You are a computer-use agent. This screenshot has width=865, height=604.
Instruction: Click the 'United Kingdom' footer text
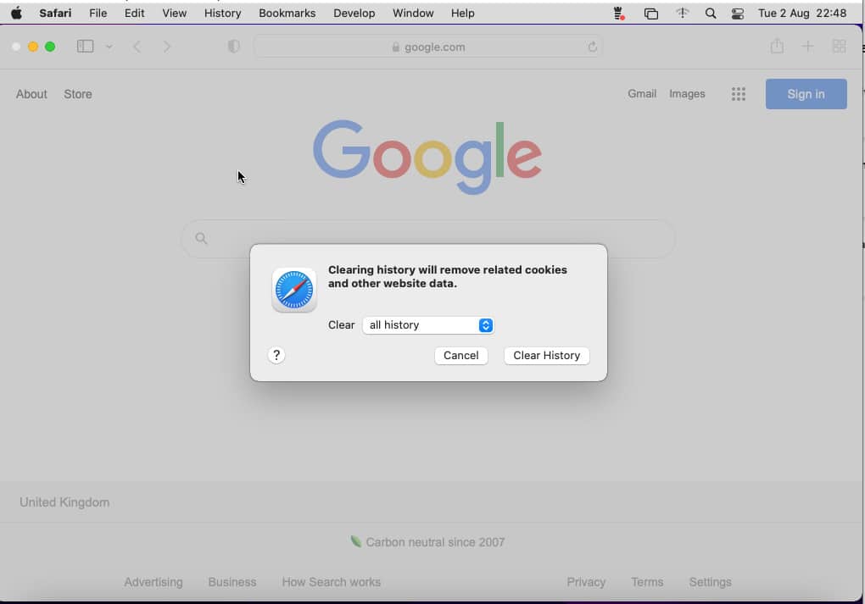pos(64,502)
